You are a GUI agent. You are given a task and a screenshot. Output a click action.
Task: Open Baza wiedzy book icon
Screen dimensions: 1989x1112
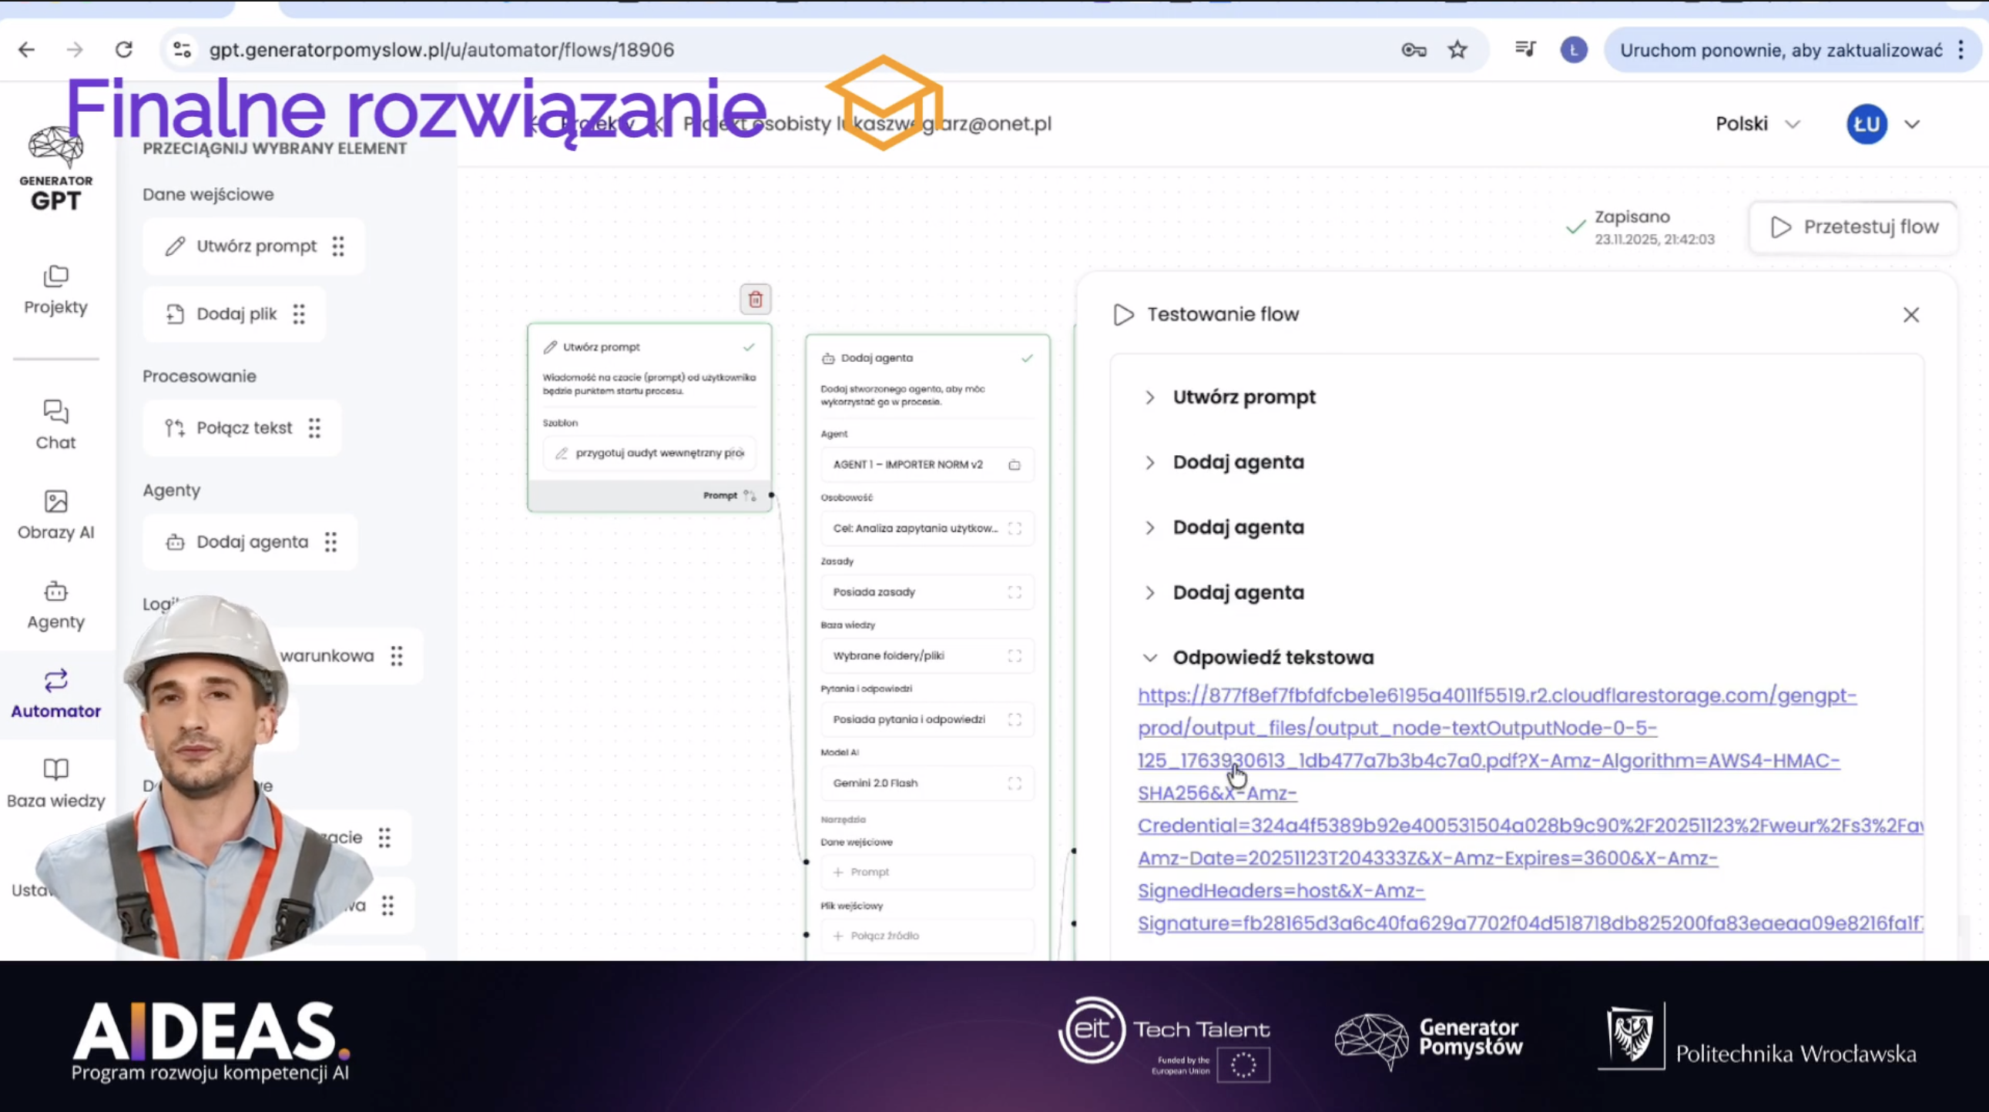(x=55, y=769)
